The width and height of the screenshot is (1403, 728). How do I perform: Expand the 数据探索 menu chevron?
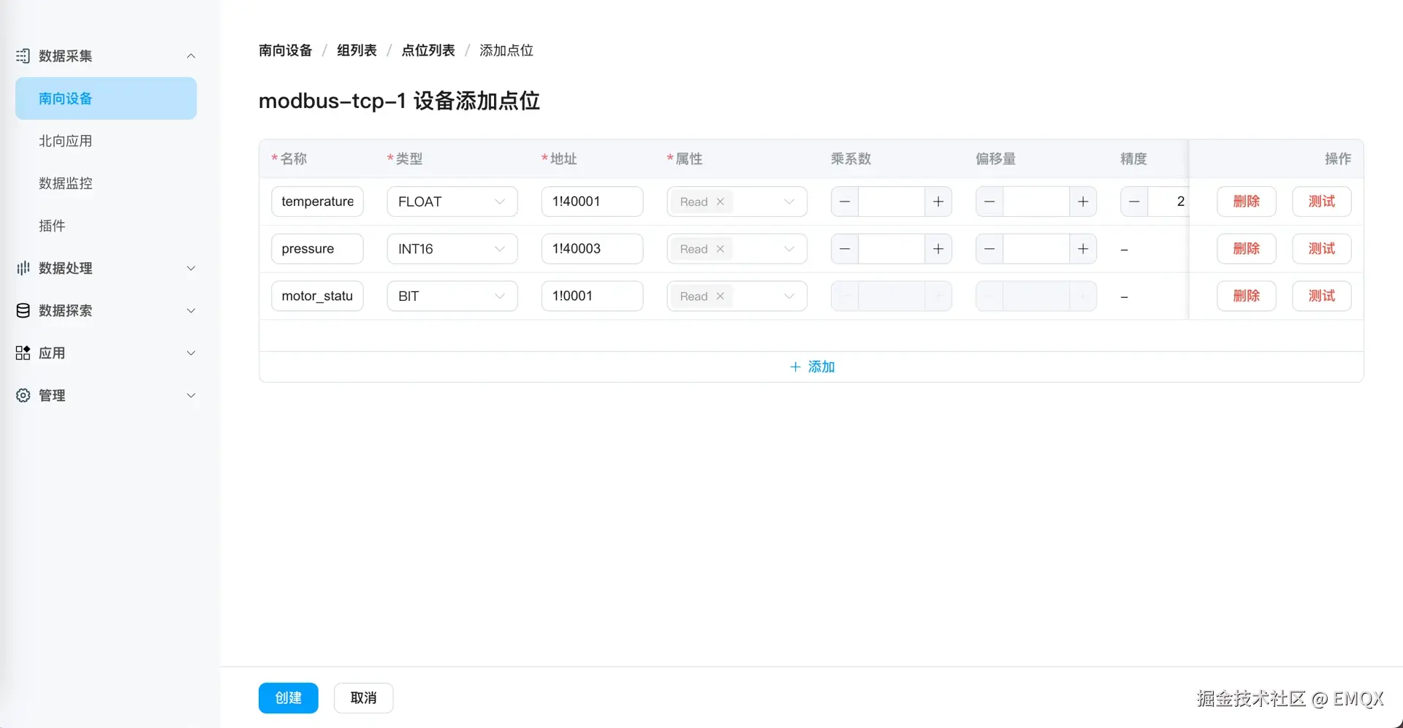coord(191,310)
